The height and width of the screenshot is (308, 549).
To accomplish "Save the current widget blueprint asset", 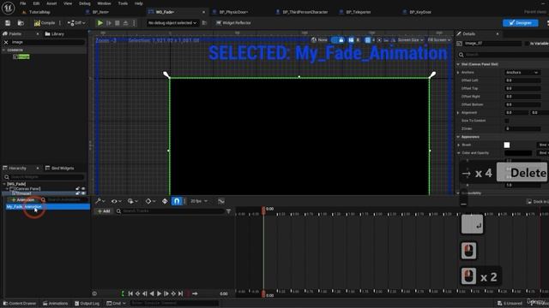I will (x=8, y=23).
